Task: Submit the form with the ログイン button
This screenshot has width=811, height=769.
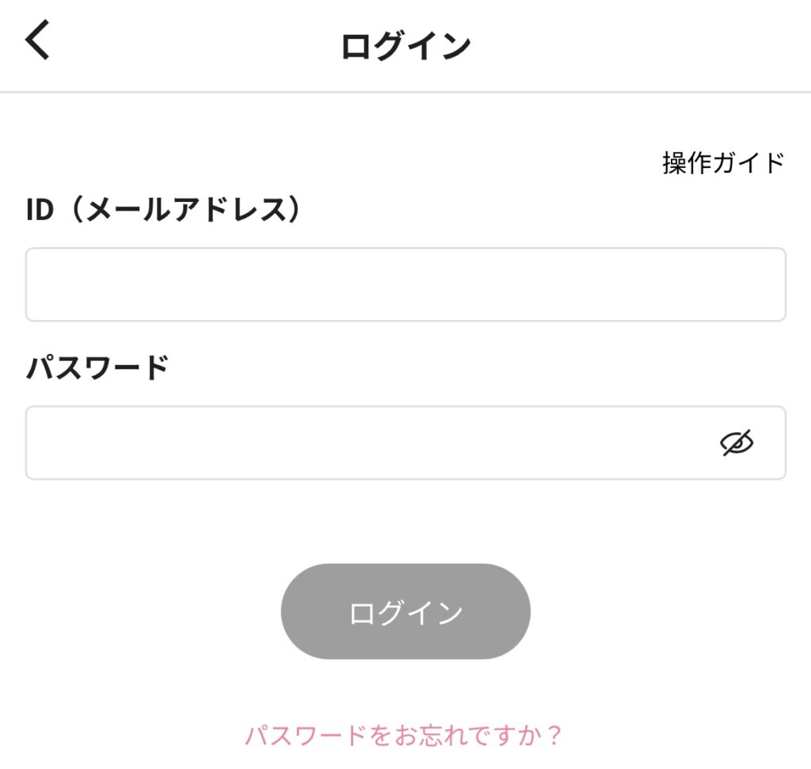Action: click(x=405, y=611)
